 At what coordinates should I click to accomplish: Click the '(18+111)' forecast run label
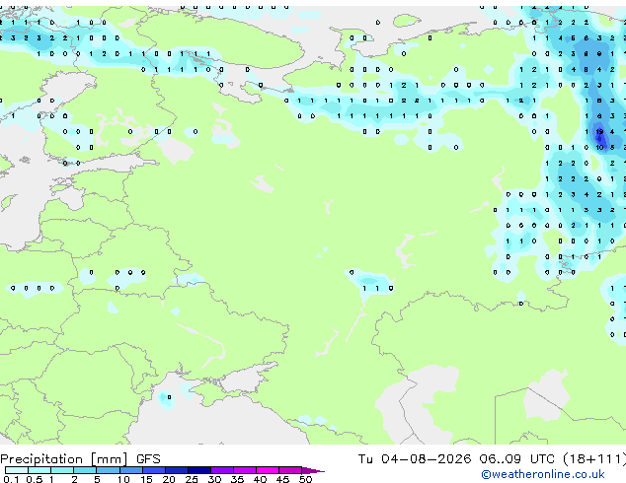pos(594,459)
